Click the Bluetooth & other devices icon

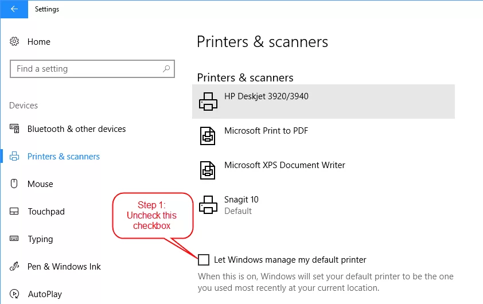(x=14, y=128)
